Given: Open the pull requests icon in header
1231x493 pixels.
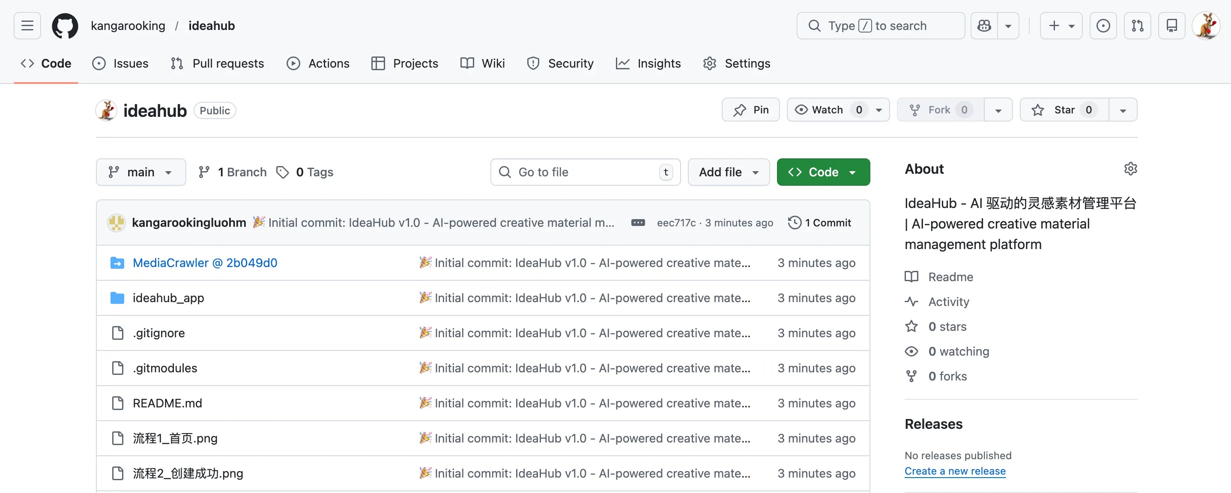Looking at the screenshot, I should [x=1137, y=26].
